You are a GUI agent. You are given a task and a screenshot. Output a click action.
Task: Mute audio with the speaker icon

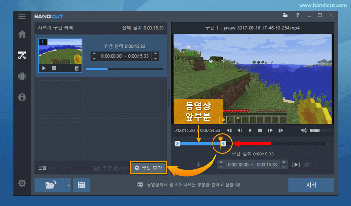(304, 130)
